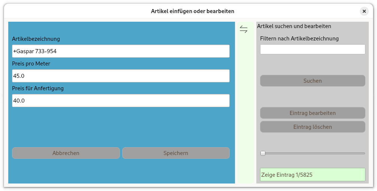Click the Preis pro Meter label

[x=31, y=64]
